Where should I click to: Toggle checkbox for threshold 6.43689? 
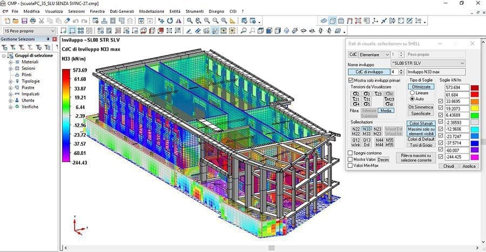click(441, 115)
